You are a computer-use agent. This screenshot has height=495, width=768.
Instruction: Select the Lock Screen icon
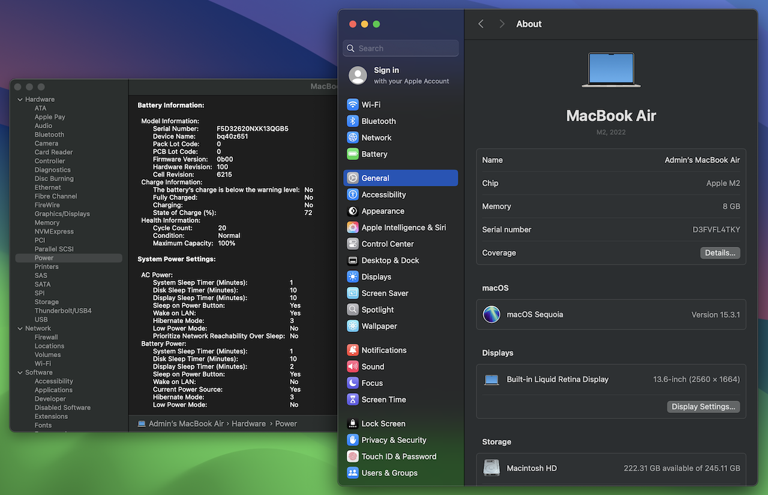(353, 424)
